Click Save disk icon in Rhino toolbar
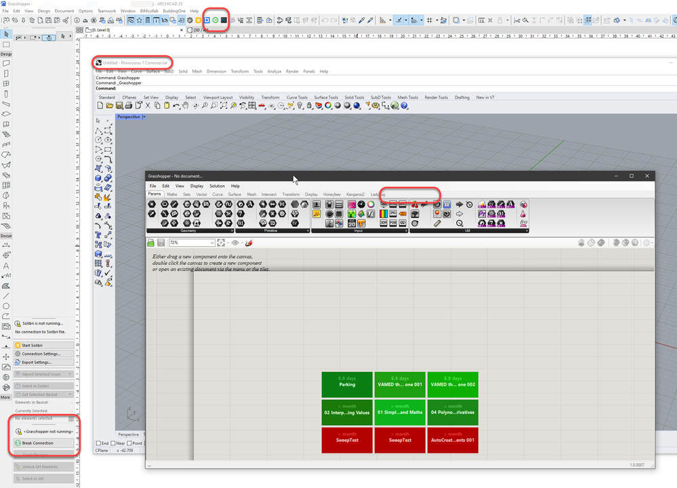Image resolution: width=677 pixels, height=488 pixels. 119,106
